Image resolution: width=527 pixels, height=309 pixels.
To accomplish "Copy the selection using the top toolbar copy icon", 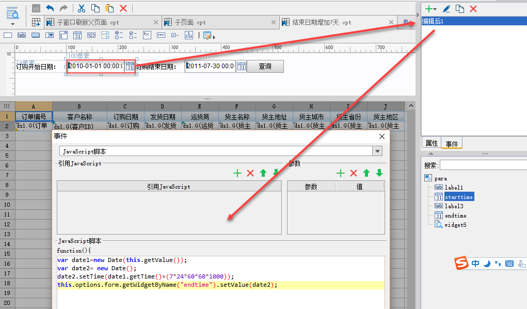I will coord(95,8).
